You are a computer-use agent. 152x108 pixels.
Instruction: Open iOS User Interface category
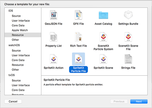pos(21,21)
